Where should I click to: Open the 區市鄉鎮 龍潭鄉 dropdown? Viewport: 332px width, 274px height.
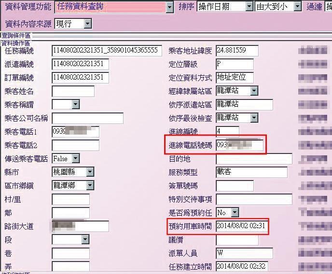(90, 185)
